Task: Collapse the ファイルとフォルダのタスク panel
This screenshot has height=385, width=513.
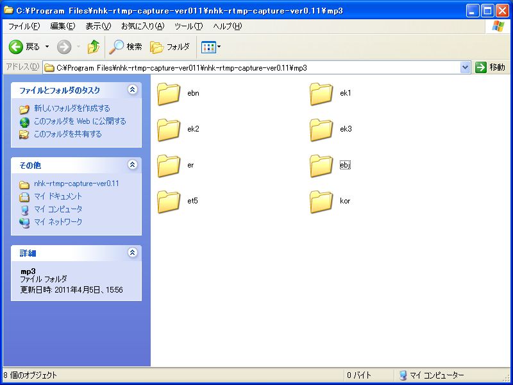Action: [133, 89]
